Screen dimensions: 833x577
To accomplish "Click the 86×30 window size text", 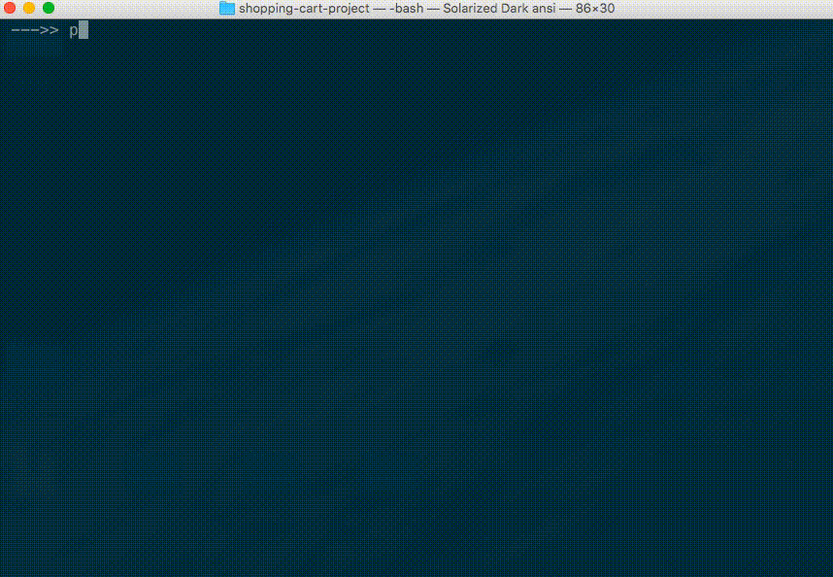I will coord(595,8).
